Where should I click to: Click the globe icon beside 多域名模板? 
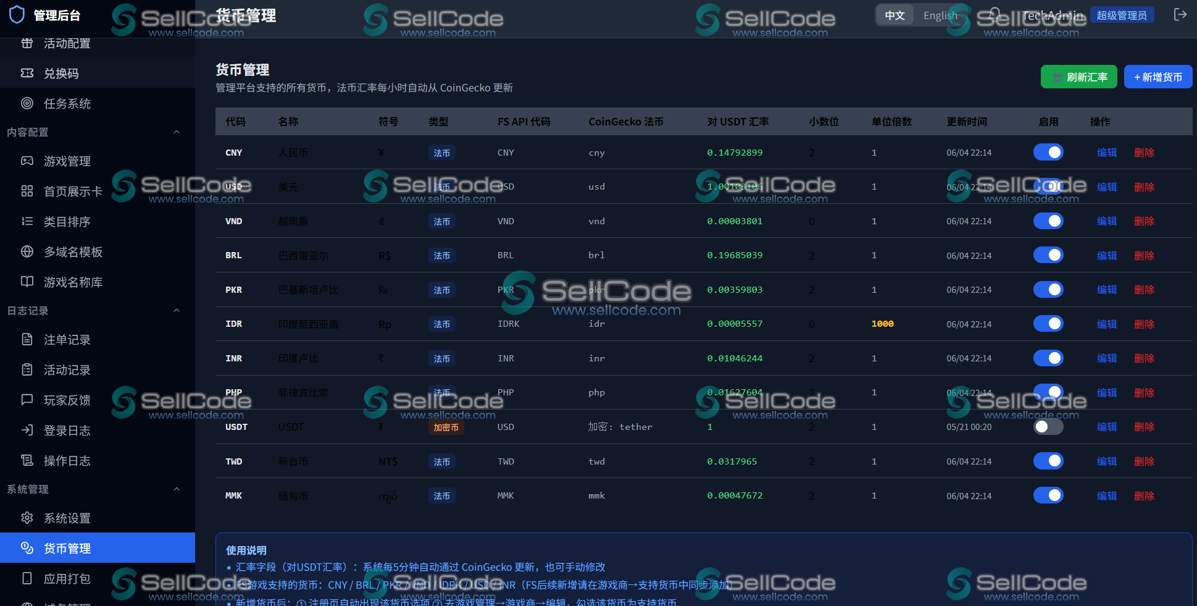tap(27, 251)
